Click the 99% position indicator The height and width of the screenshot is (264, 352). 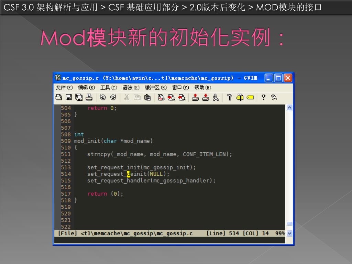tap(280, 233)
